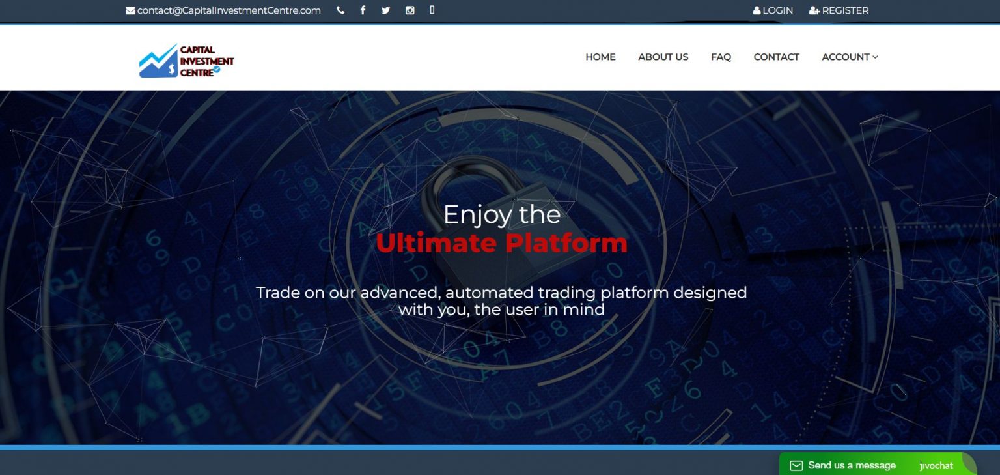Click the Capital Investment Centre logo
This screenshot has width=1000, height=475.
click(x=186, y=61)
